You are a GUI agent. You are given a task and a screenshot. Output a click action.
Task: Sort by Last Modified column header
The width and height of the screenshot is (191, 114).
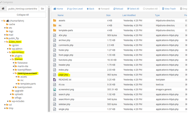coord(129,15)
